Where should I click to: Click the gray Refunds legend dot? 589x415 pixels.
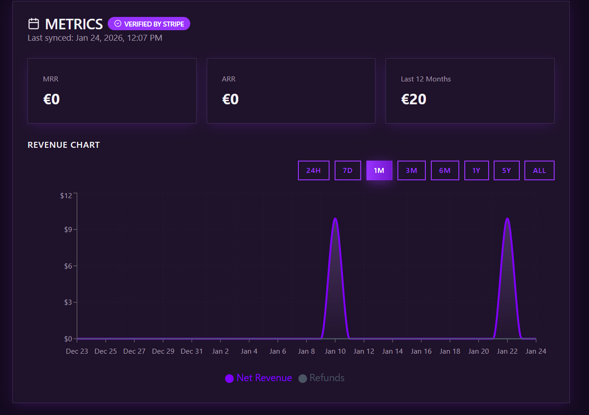303,378
